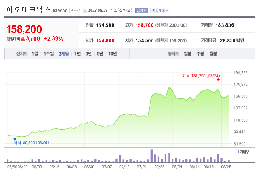Select the 3개월 line chart tab

[64, 53]
